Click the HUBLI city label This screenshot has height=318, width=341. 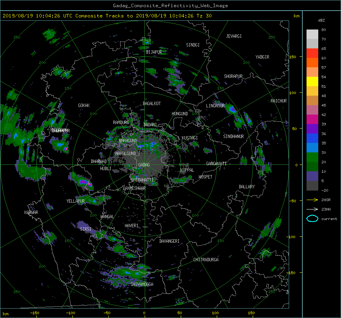click(106, 169)
